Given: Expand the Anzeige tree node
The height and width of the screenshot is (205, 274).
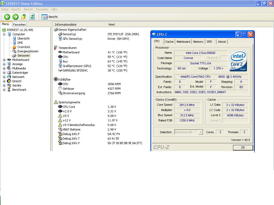Looking at the screenshot, I should tap(4, 64).
